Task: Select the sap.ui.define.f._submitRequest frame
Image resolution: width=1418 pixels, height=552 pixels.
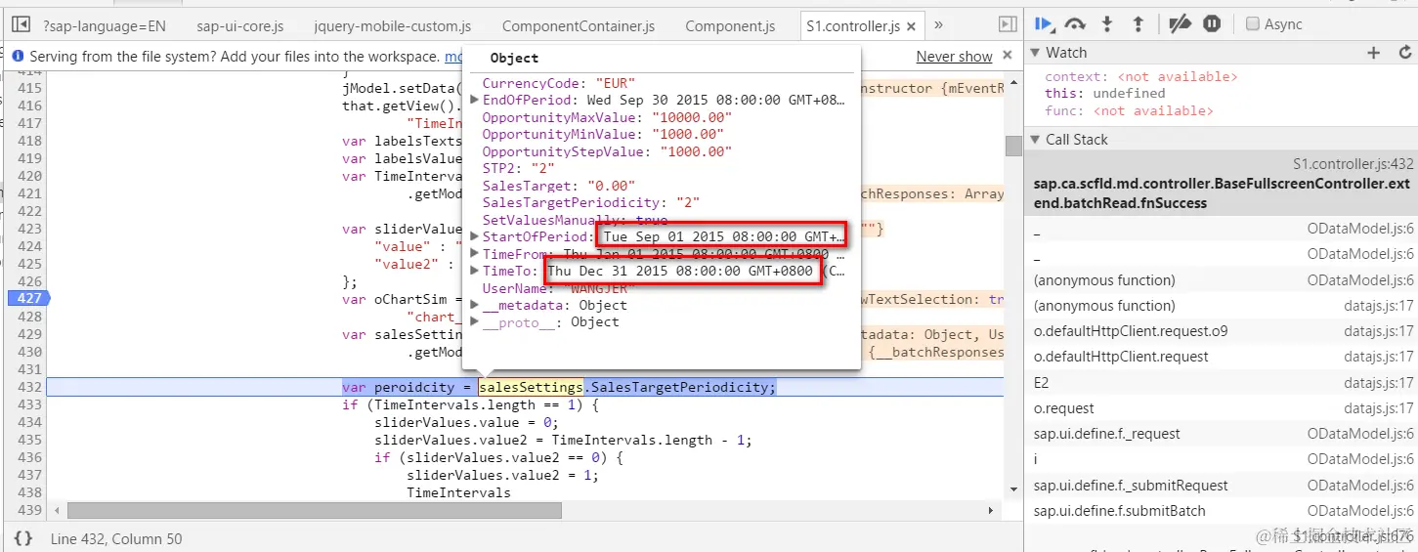Action: tap(1222, 486)
